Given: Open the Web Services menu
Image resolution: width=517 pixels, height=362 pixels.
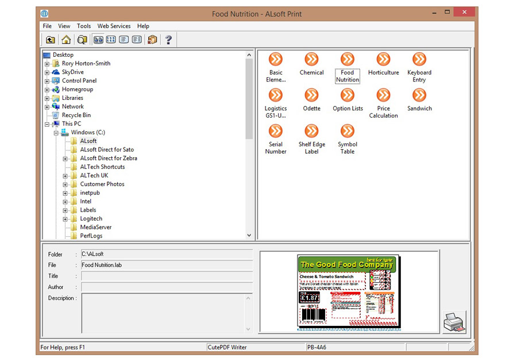Looking at the screenshot, I should [114, 26].
